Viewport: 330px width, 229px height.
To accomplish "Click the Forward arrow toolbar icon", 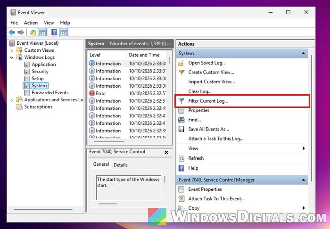I will 21,33.
